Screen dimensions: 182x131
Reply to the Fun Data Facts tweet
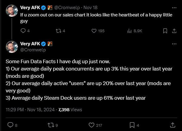10,125
